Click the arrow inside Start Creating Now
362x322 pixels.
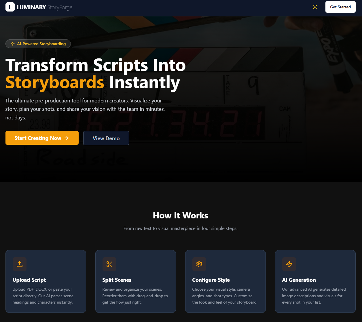[66, 138]
